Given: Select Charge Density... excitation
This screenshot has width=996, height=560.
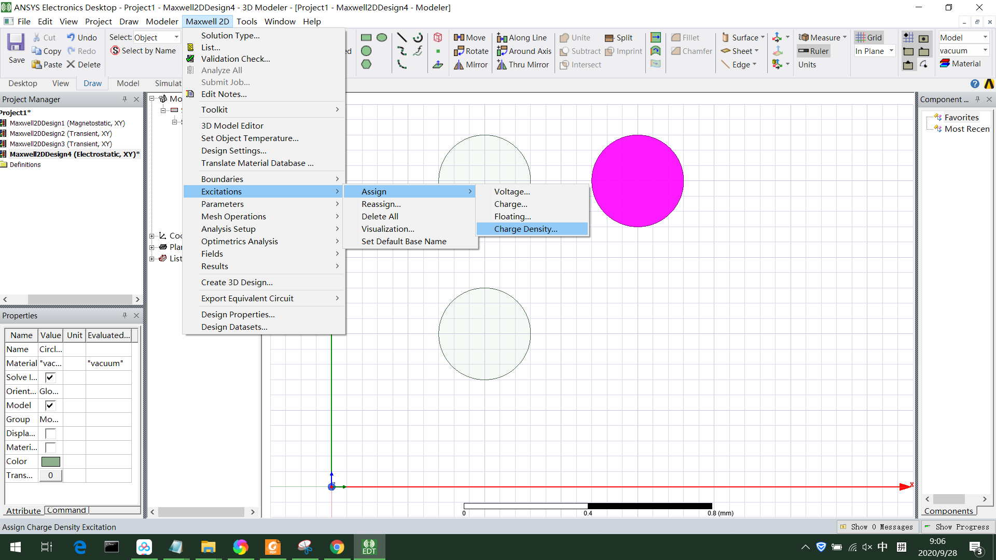Looking at the screenshot, I should click(532, 229).
